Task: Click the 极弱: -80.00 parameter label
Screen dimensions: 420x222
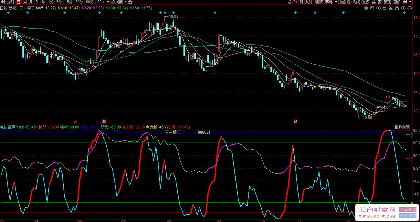Action: (x=49, y=127)
